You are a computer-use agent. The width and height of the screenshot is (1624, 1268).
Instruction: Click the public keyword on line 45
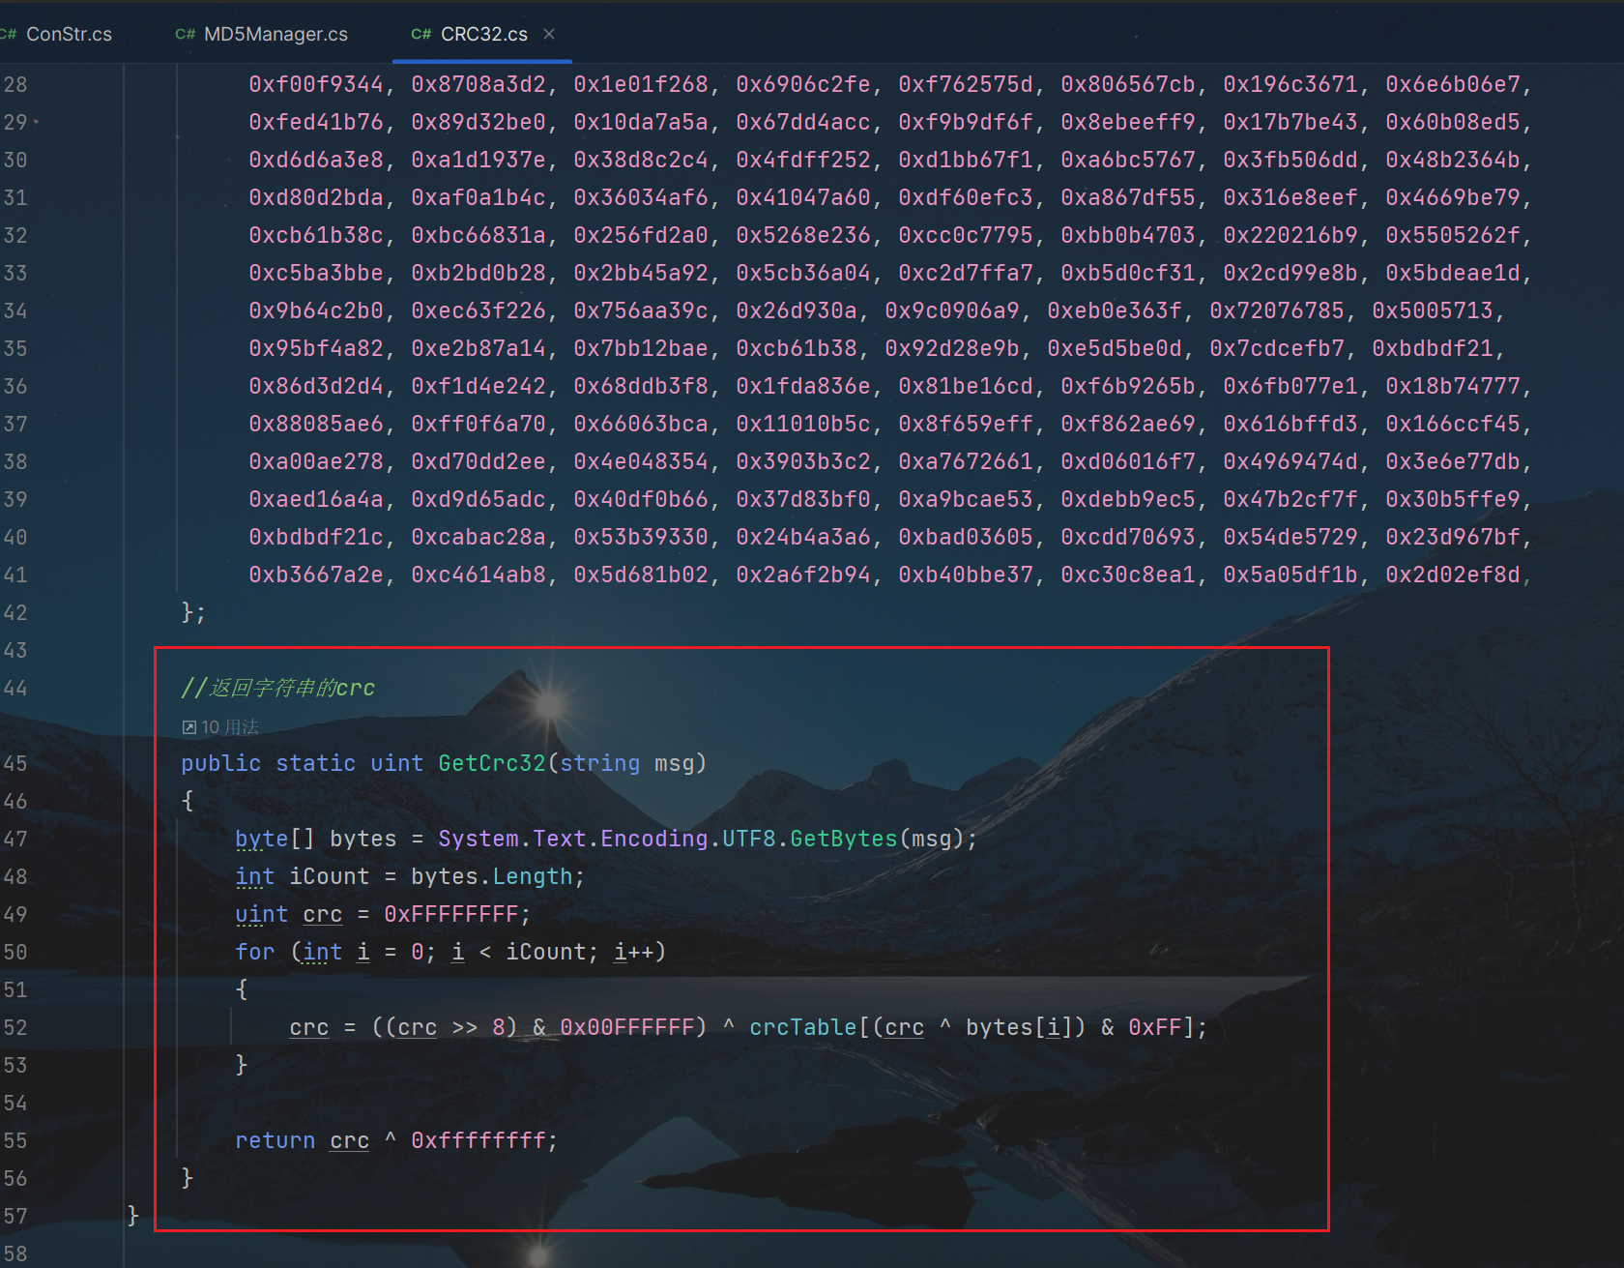(221, 763)
